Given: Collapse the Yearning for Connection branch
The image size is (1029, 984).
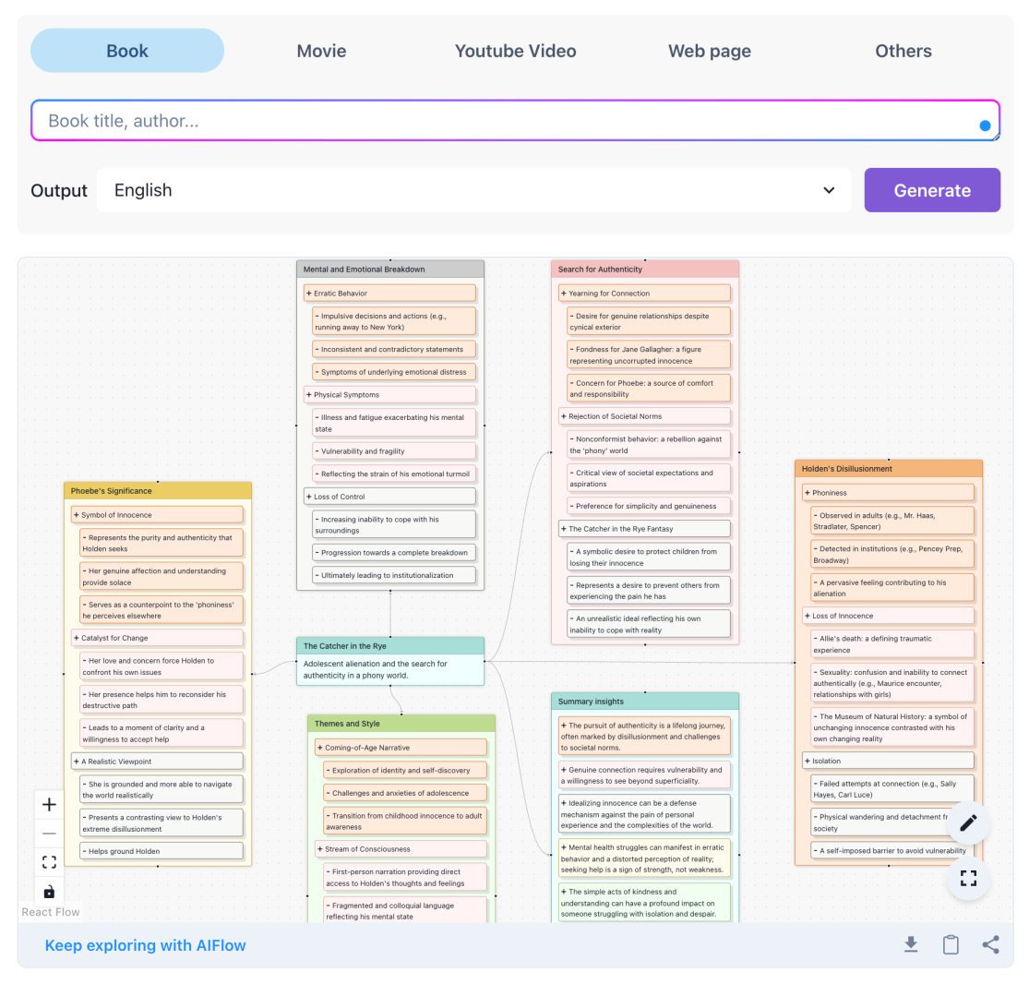Looking at the screenshot, I should coord(565,293).
